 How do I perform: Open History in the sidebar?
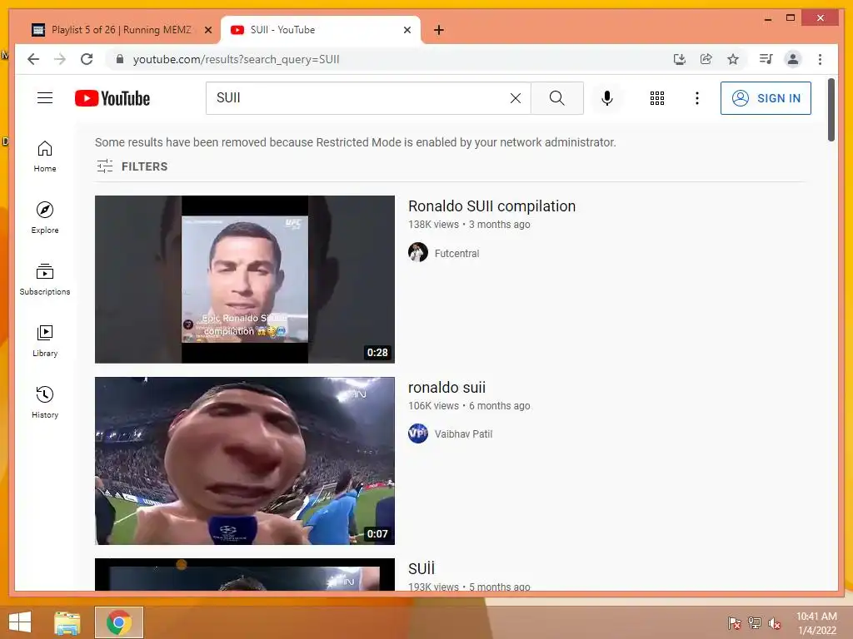click(45, 402)
